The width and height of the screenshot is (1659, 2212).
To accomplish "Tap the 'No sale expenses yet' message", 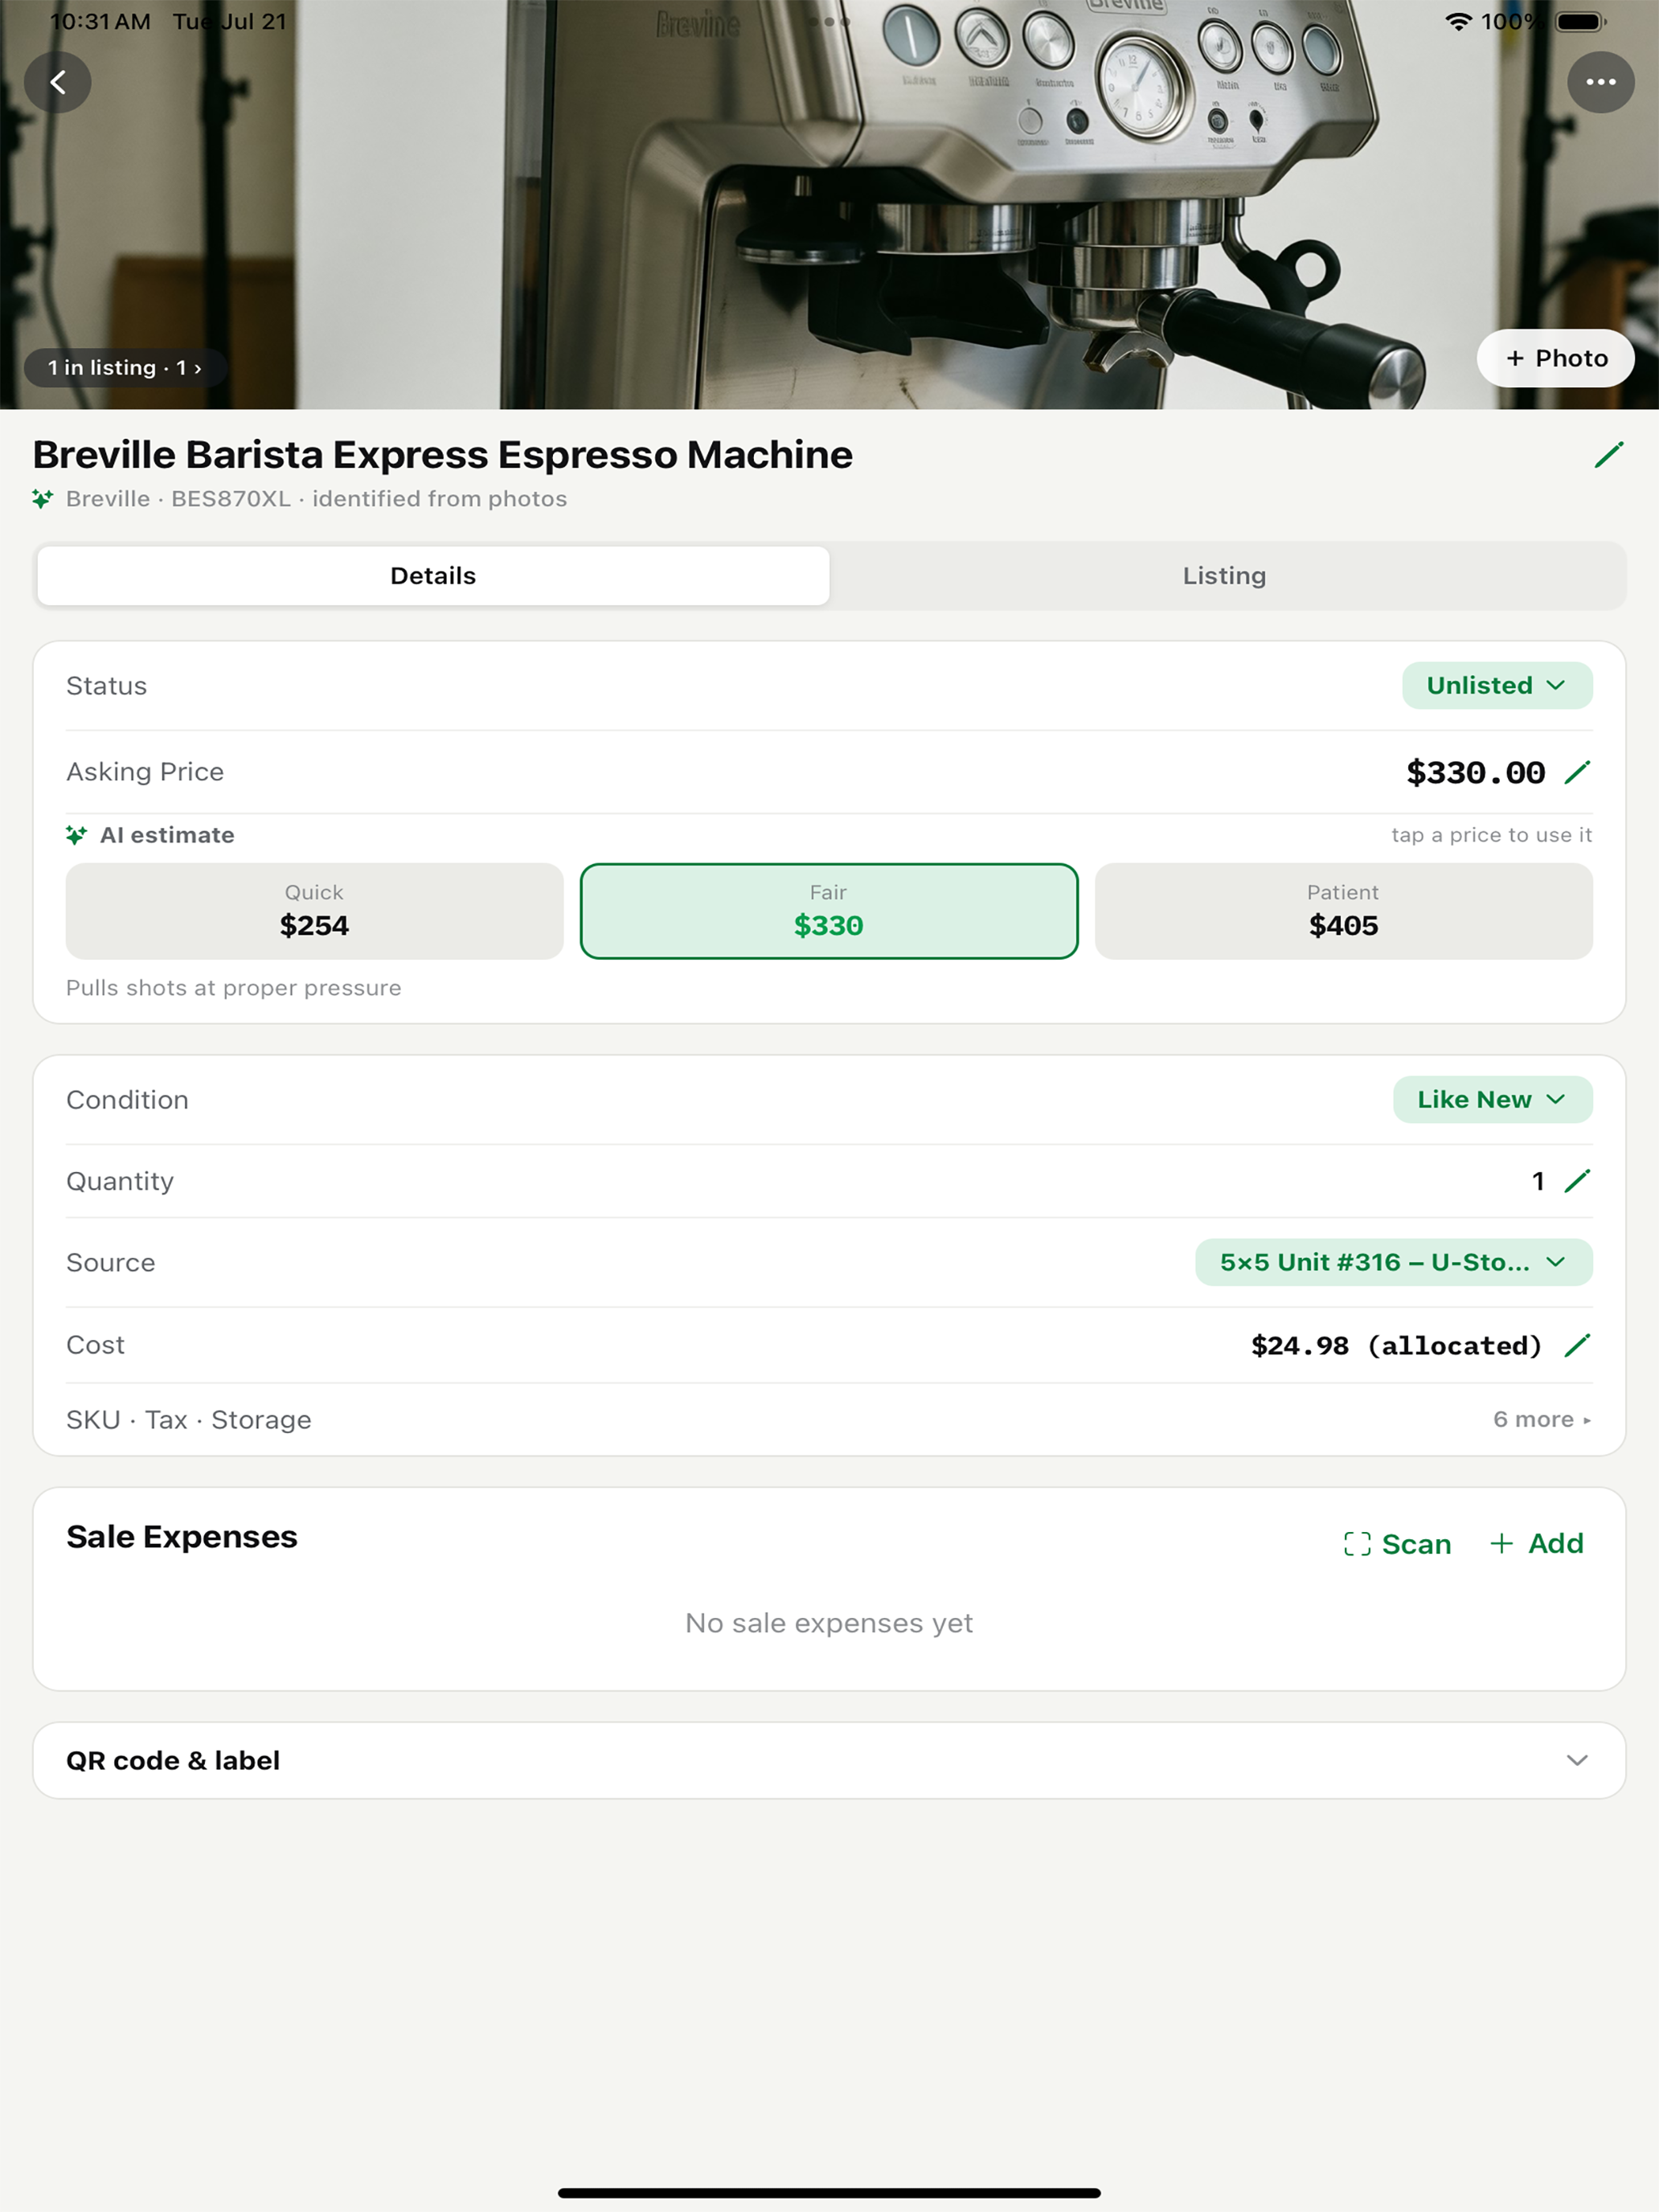I will pyautogui.click(x=829, y=1623).
